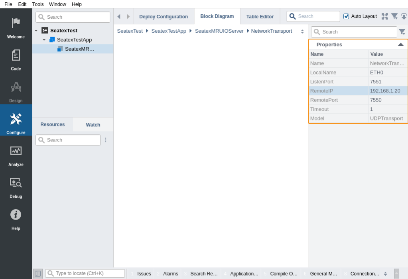
Task: Open the Debug view
Action: click(16, 186)
